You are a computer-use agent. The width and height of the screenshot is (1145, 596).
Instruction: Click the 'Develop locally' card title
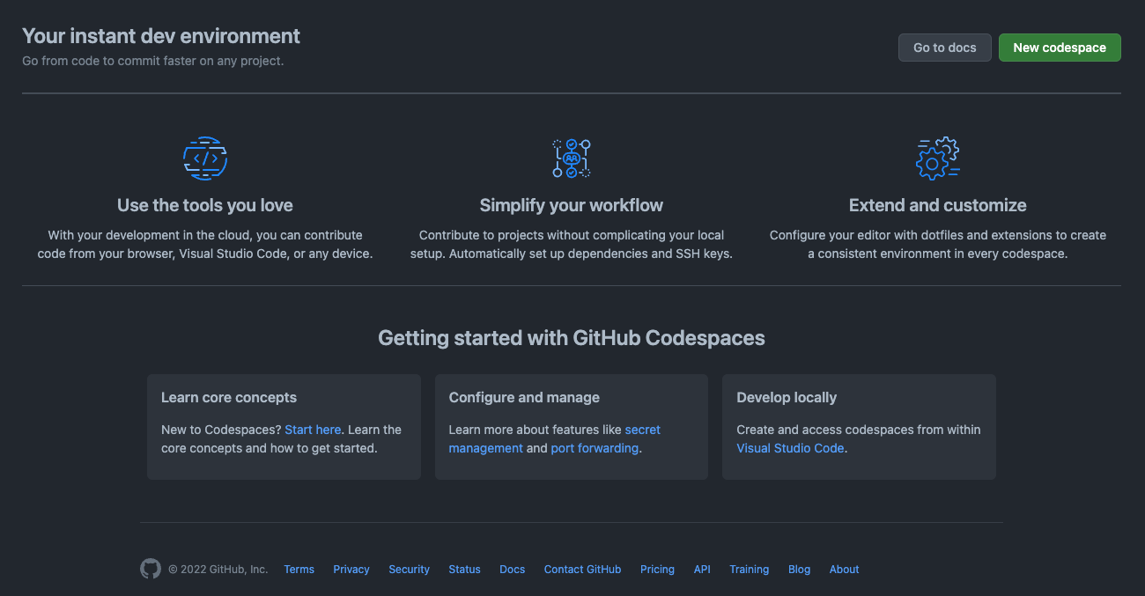pos(787,398)
